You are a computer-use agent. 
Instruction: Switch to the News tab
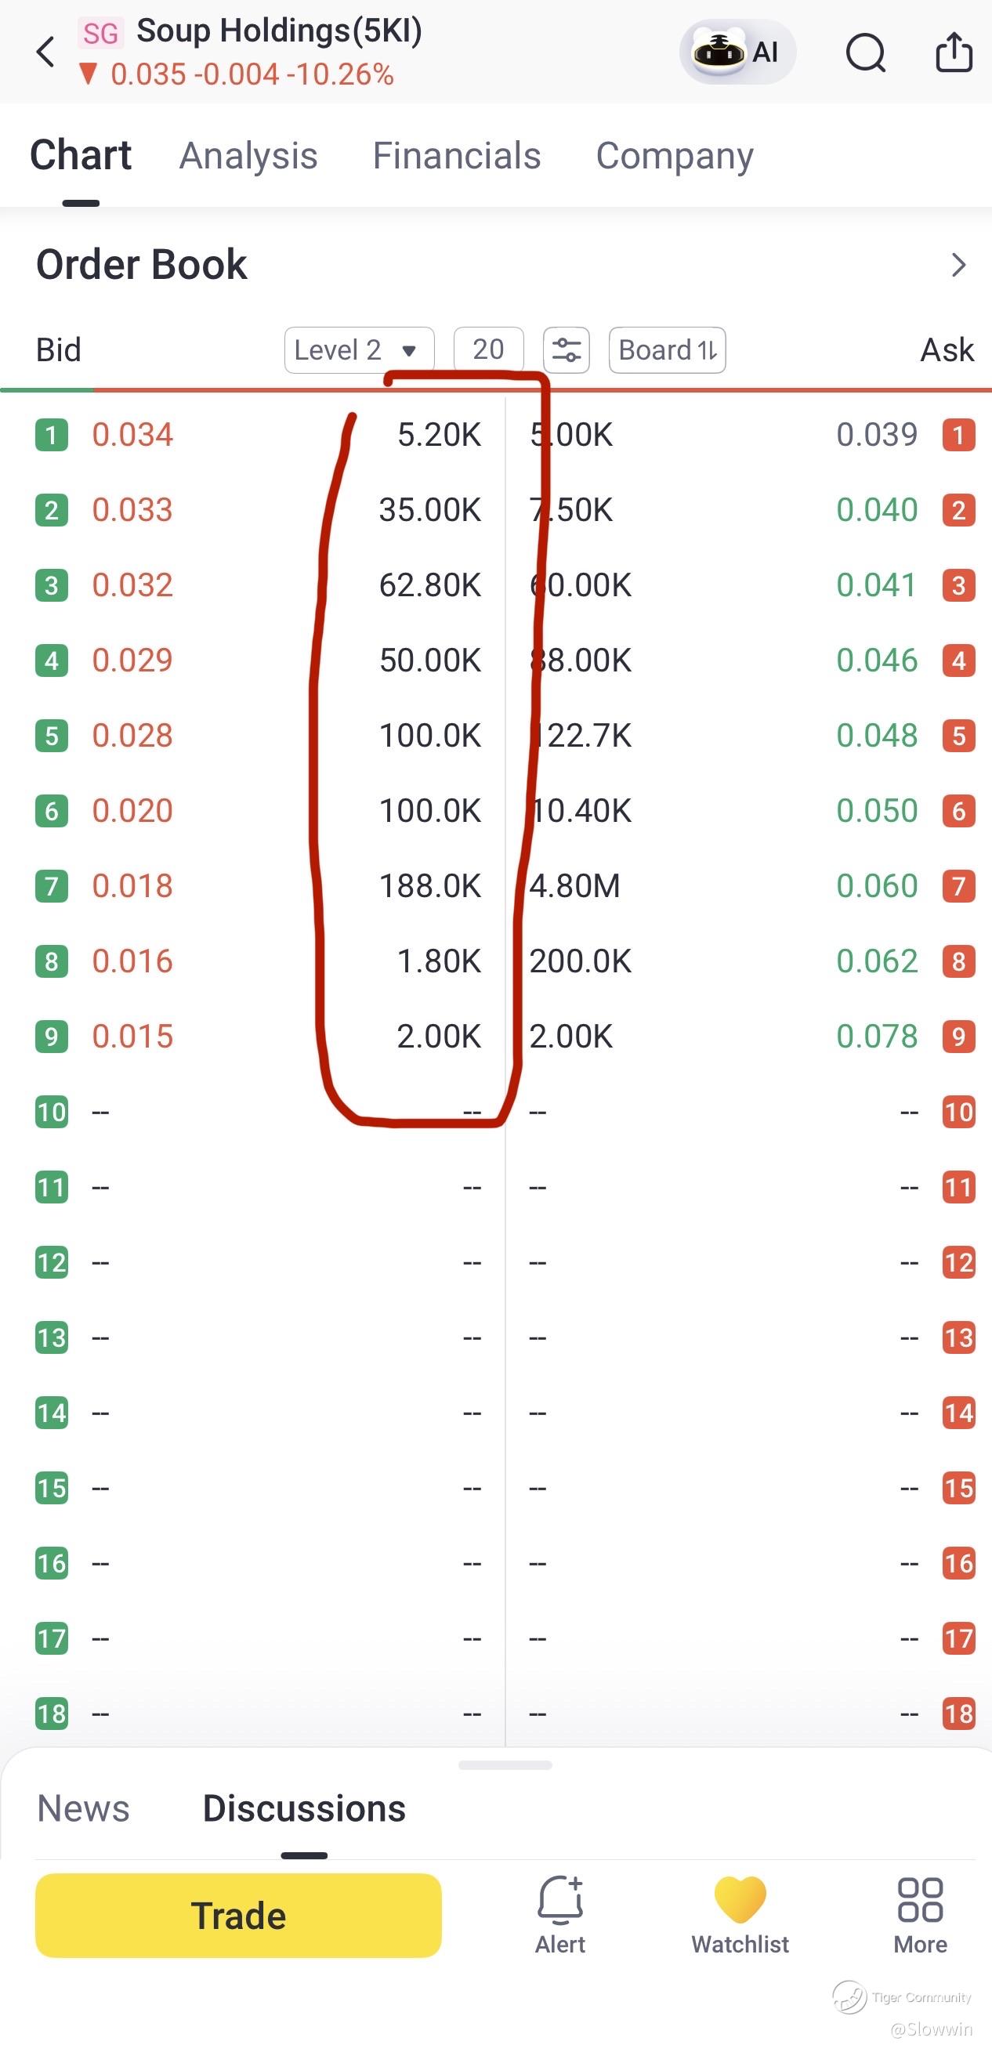84,1808
